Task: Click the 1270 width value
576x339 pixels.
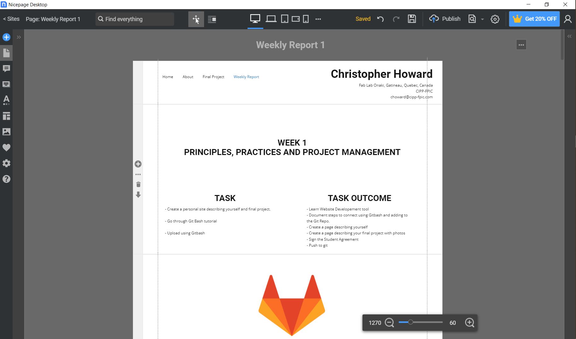Action: click(375, 323)
